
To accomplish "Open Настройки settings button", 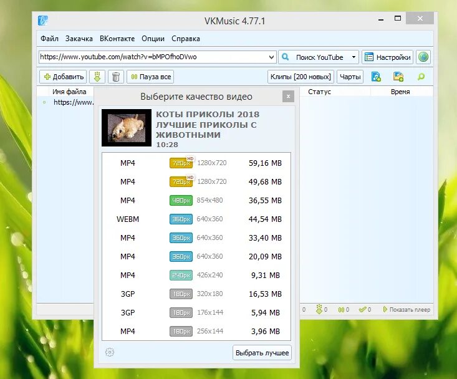I will click(387, 57).
